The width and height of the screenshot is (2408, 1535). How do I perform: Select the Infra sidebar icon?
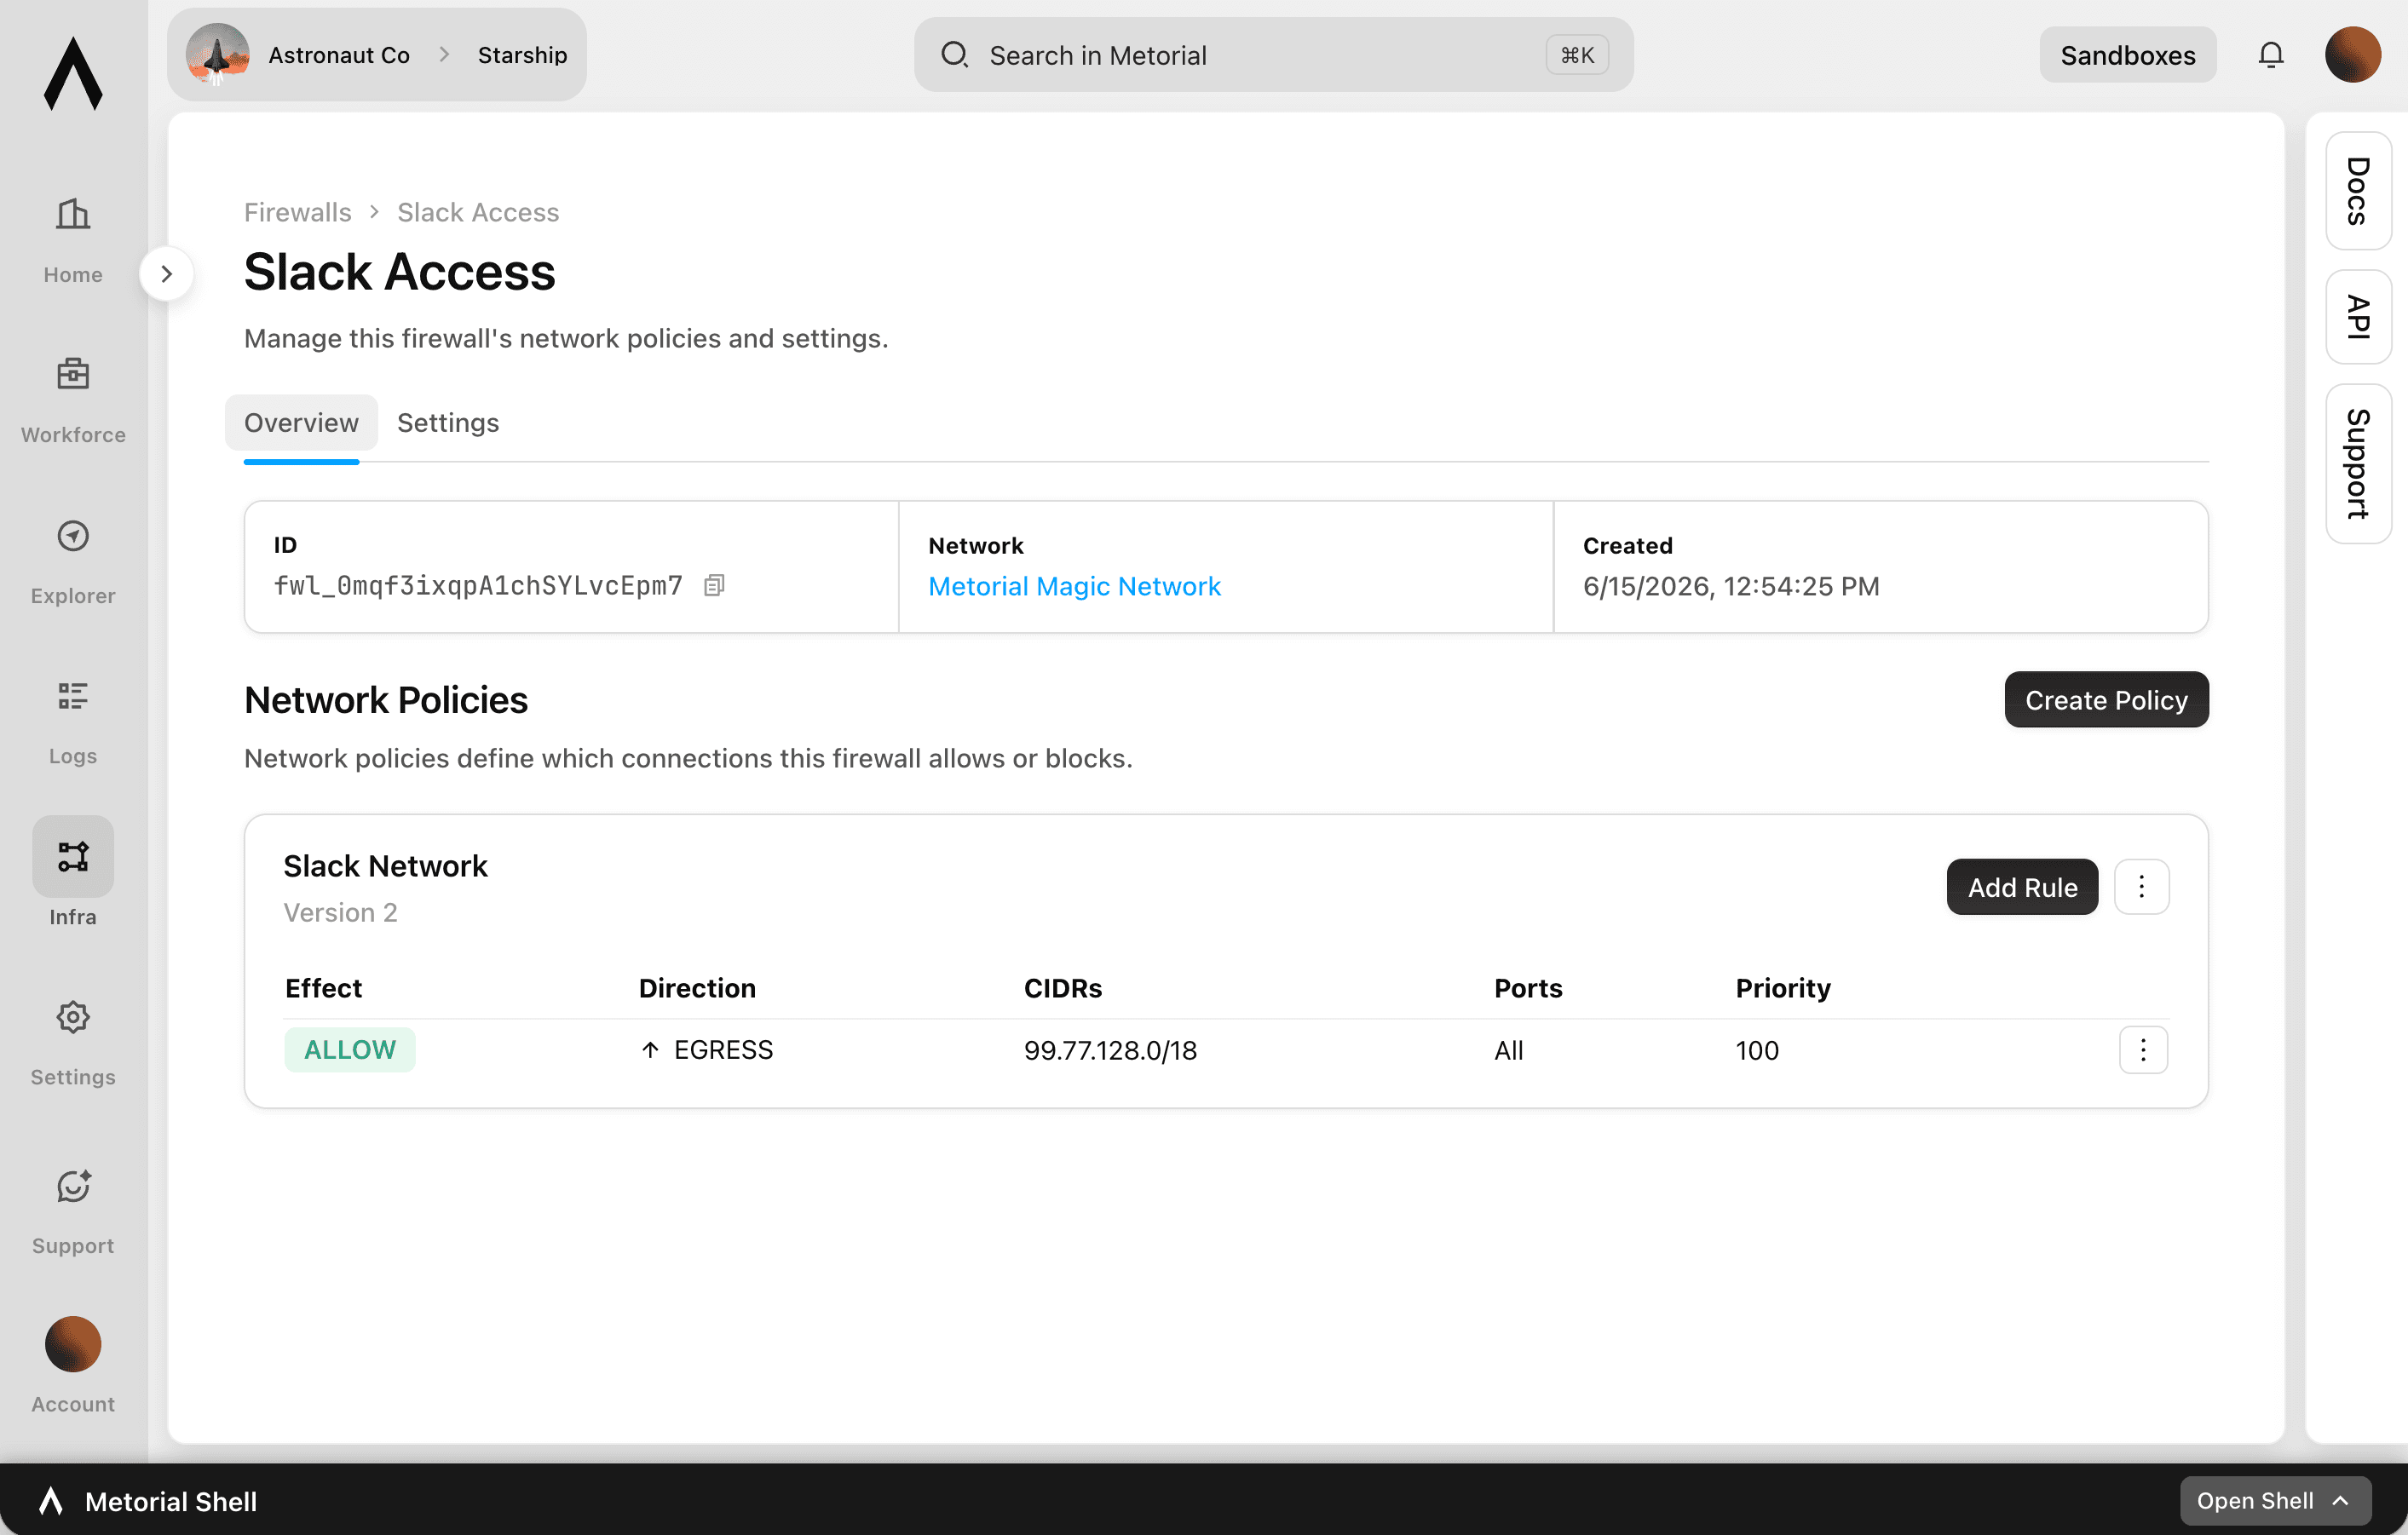73,856
